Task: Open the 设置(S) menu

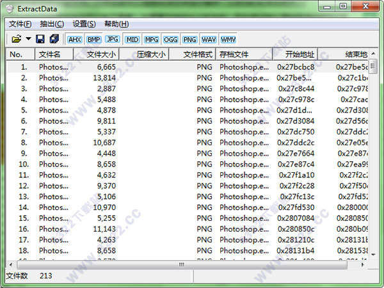Action: (84, 24)
